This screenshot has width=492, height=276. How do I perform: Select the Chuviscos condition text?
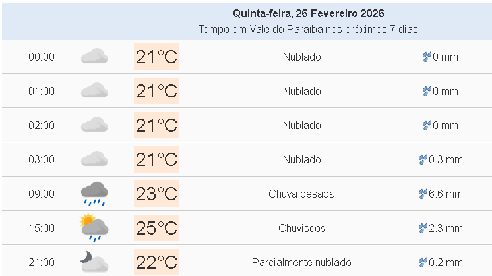301,228
